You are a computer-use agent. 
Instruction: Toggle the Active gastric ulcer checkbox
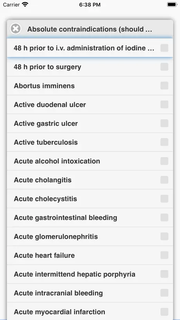pyautogui.click(x=164, y=123)
